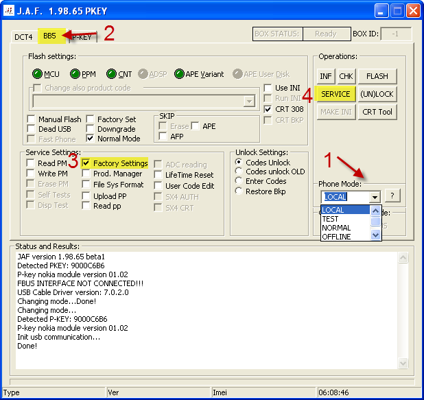Screen dimensions: 424x400
Task: Click the Phone Mode list up arrow
Action: pos(375,211)
